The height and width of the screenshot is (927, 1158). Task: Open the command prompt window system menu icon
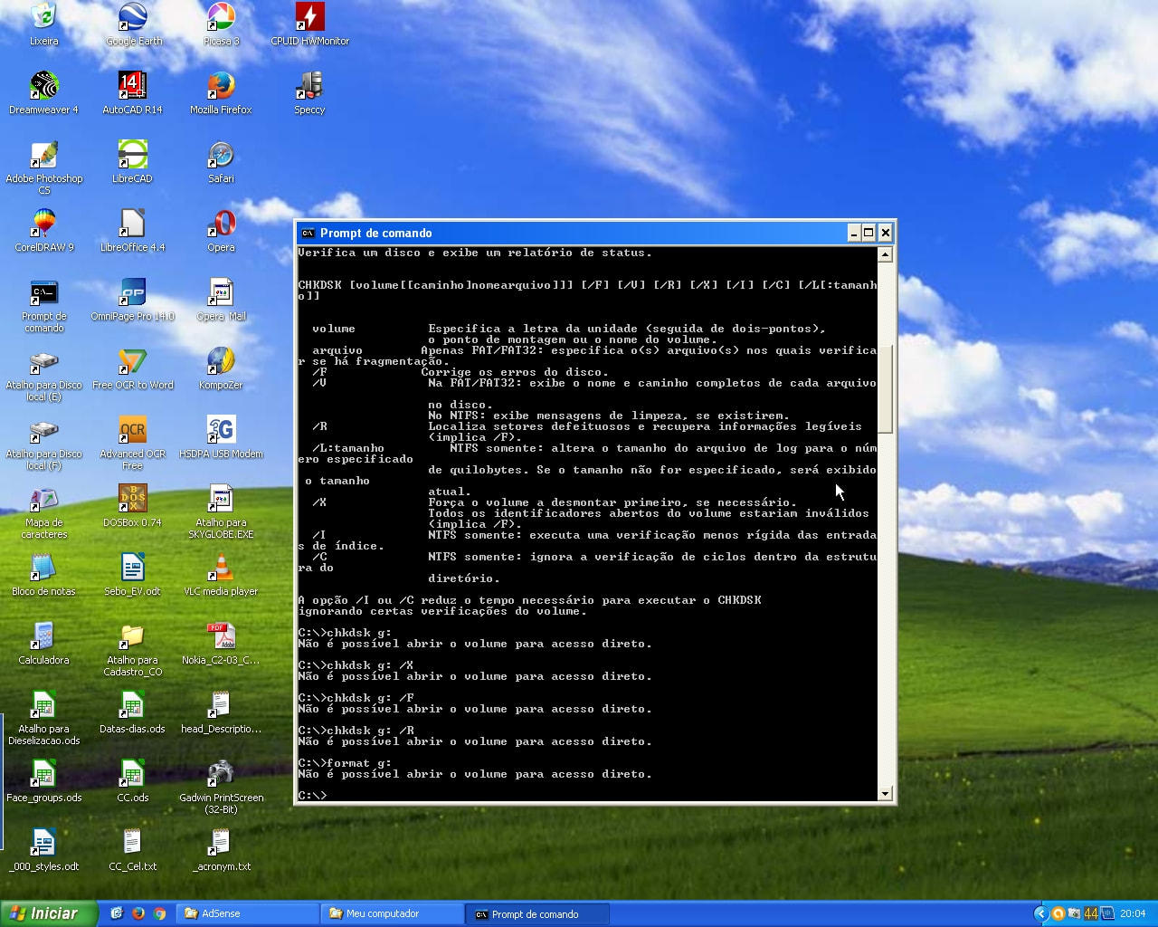pos(308,233)
